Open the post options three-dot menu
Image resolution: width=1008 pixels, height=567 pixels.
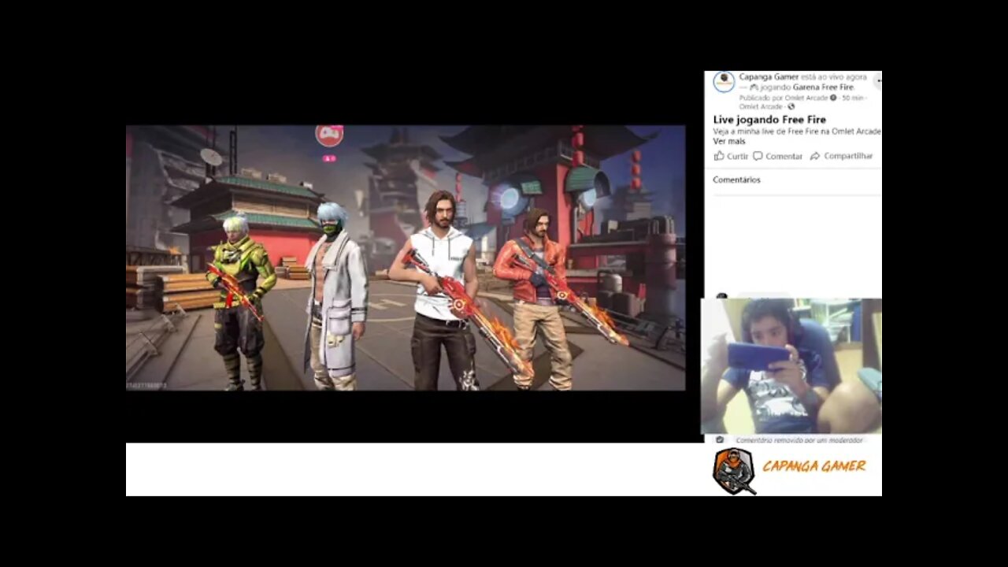point(878,81)
